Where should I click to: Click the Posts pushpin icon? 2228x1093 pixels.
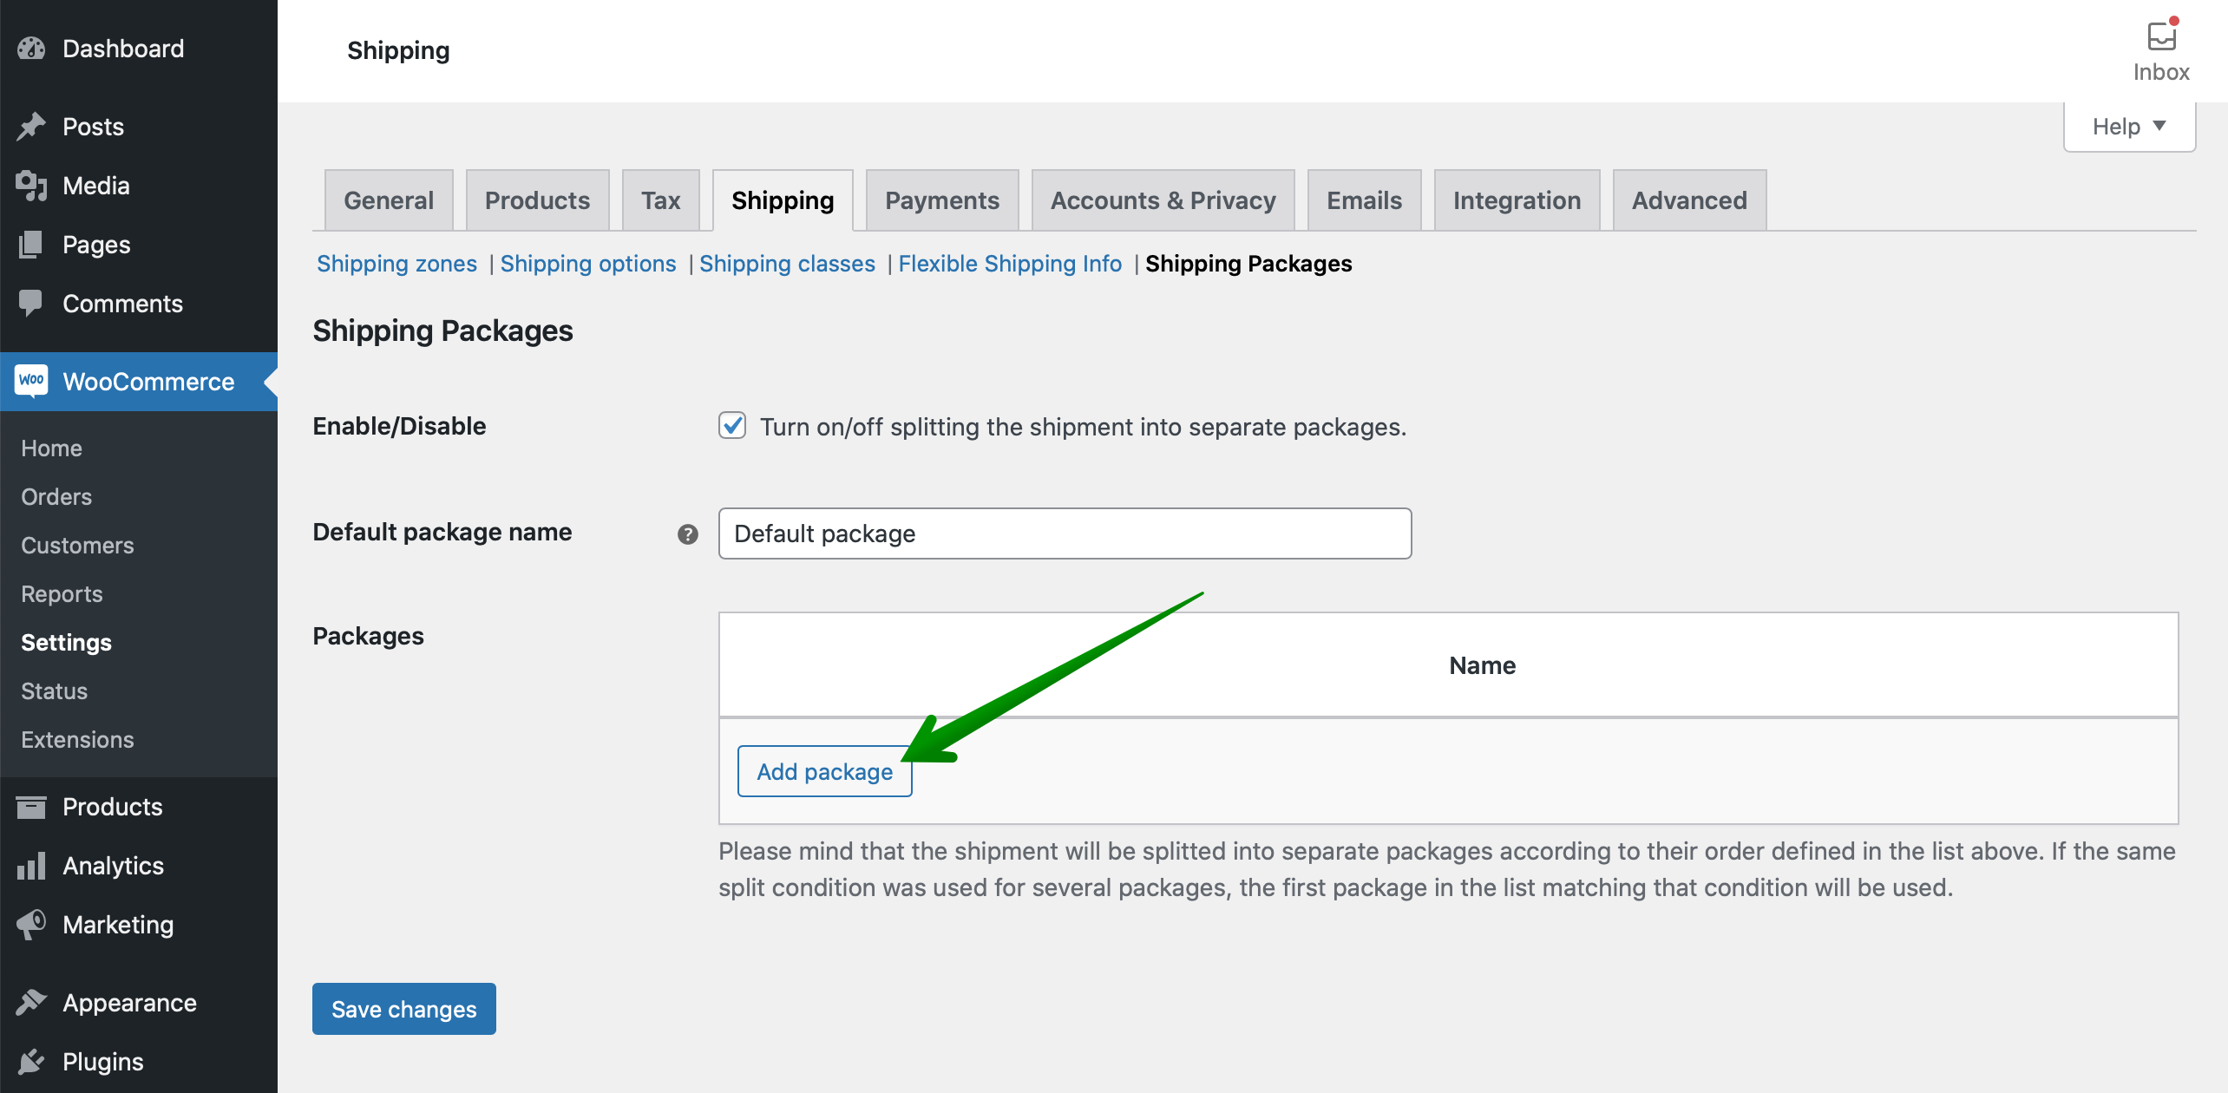(31, 127)
